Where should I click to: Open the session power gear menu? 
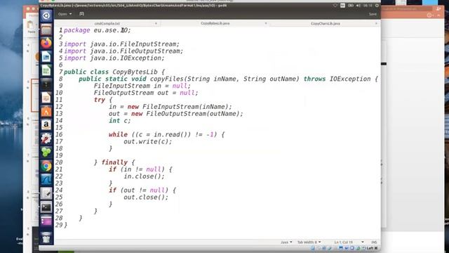pos(377,6)
